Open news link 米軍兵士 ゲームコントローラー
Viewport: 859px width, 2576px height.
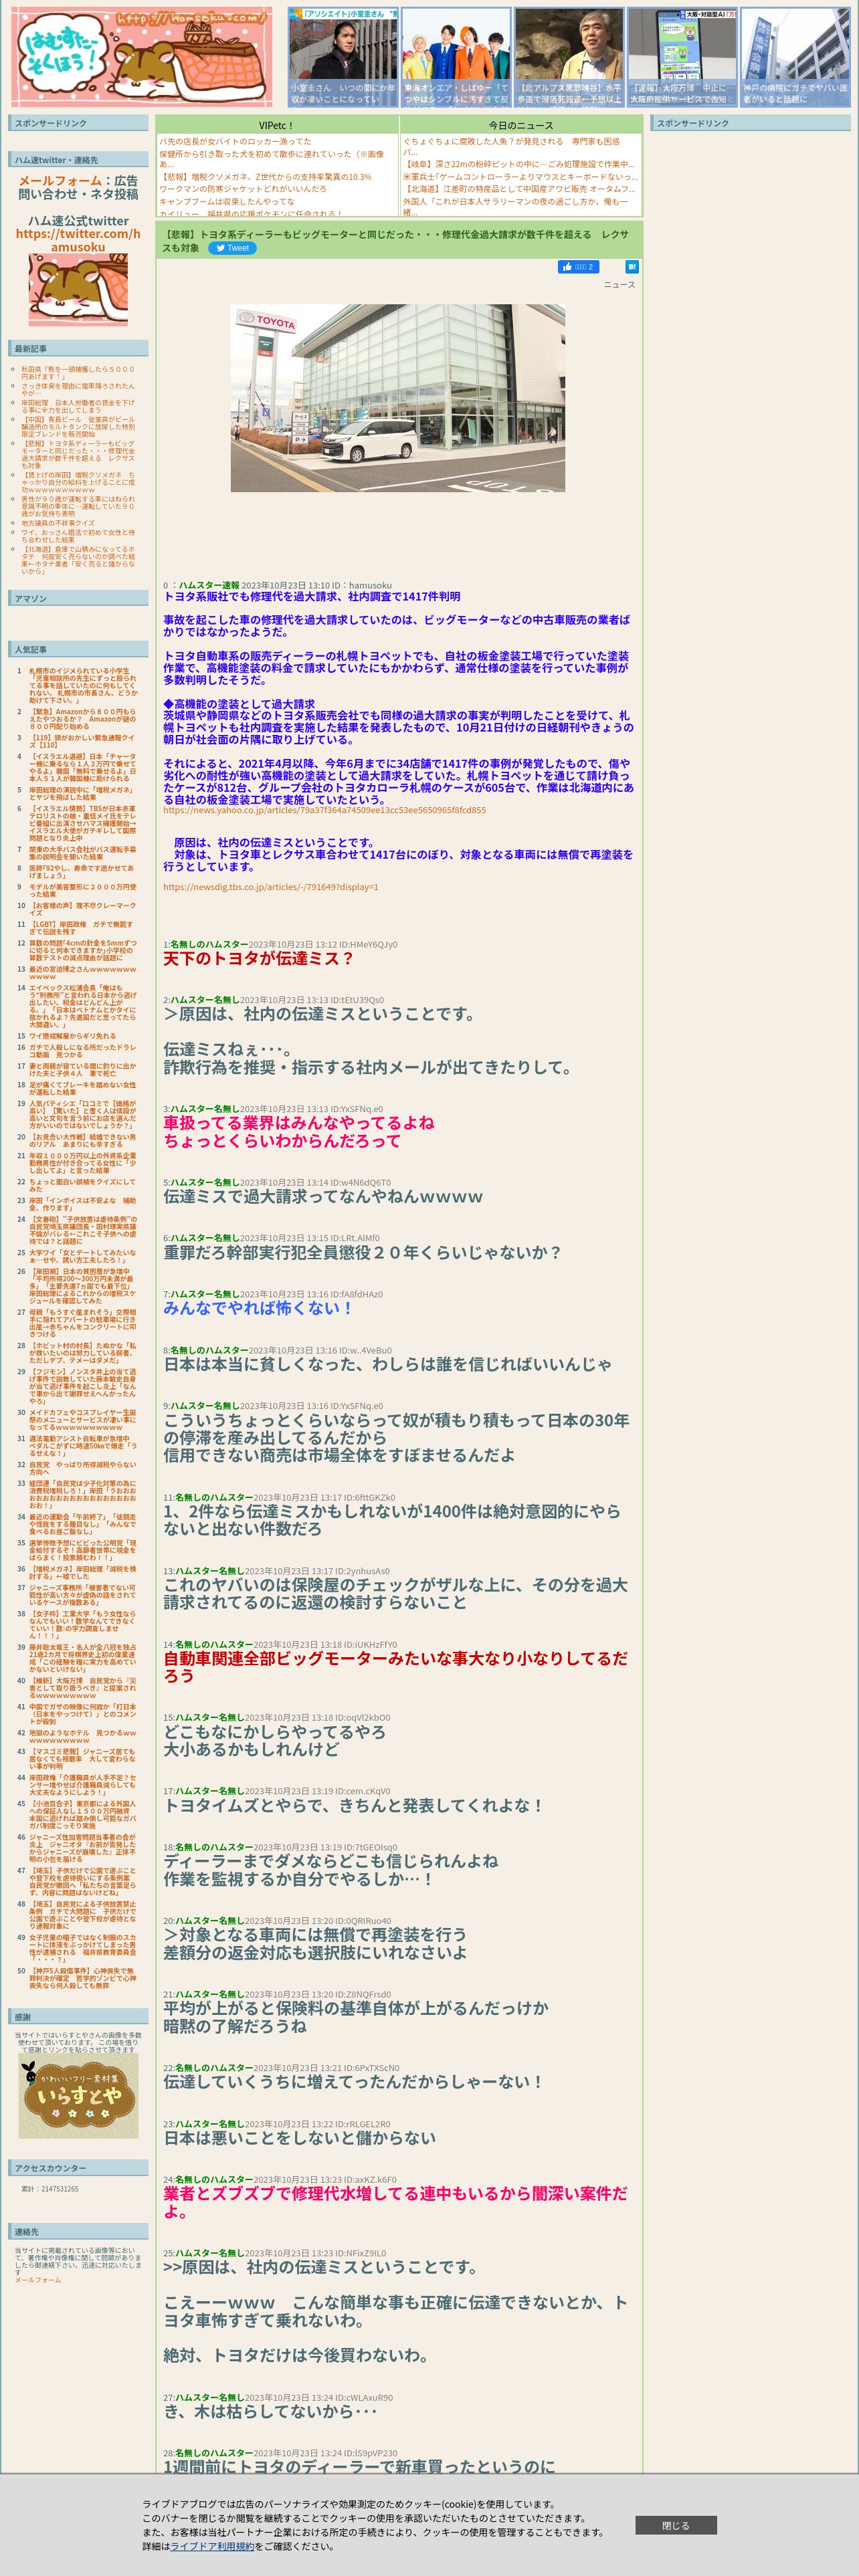tap(520, 177)
